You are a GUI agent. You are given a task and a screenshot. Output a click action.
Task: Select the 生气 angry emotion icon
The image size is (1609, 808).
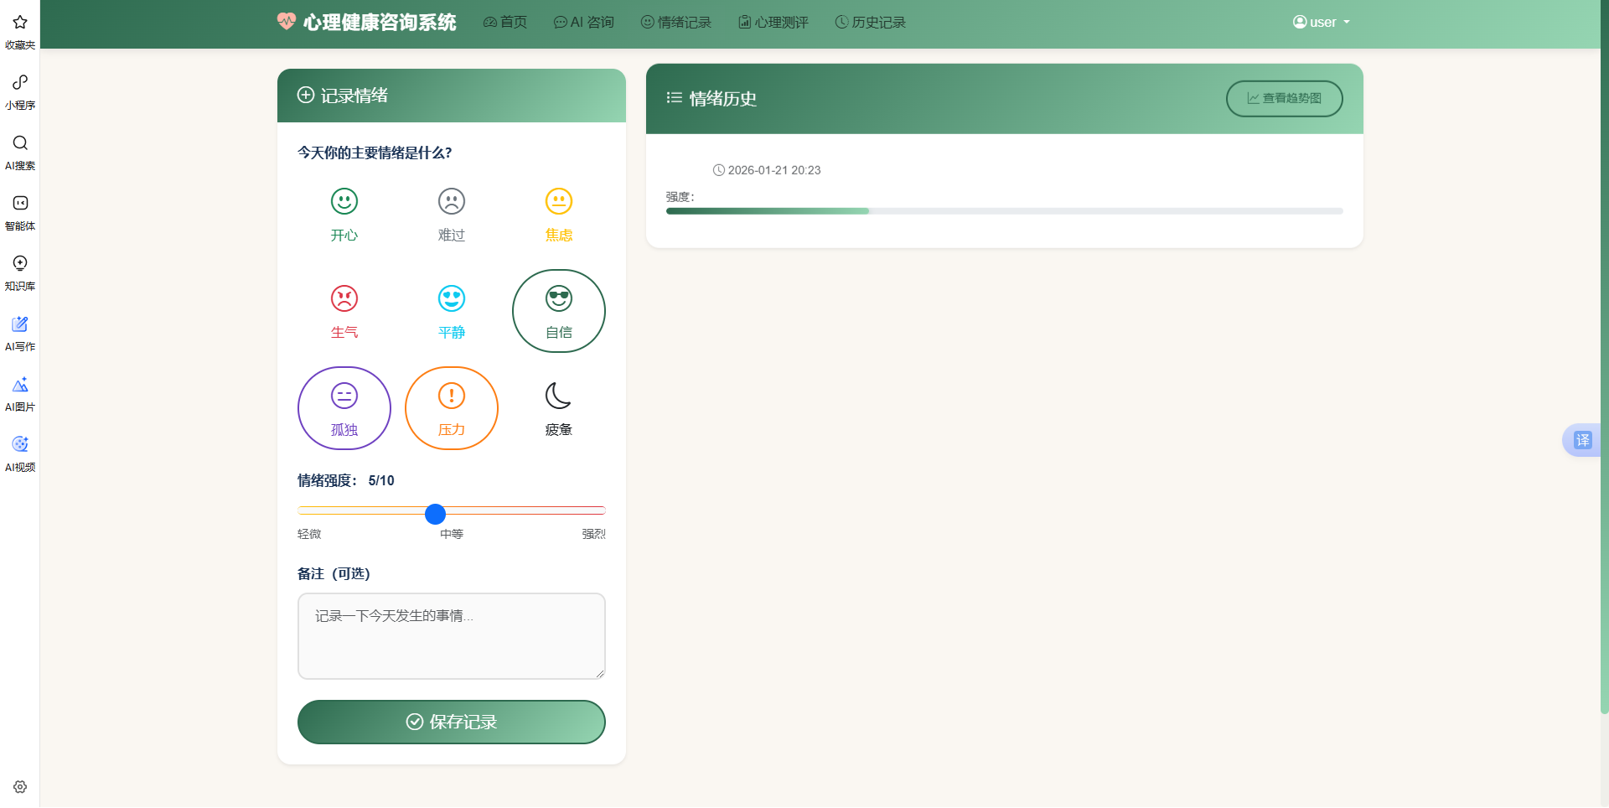(344, 310)
